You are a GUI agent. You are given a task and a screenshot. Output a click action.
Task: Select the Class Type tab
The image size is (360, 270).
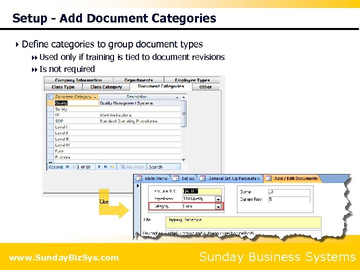coord(63,87)
